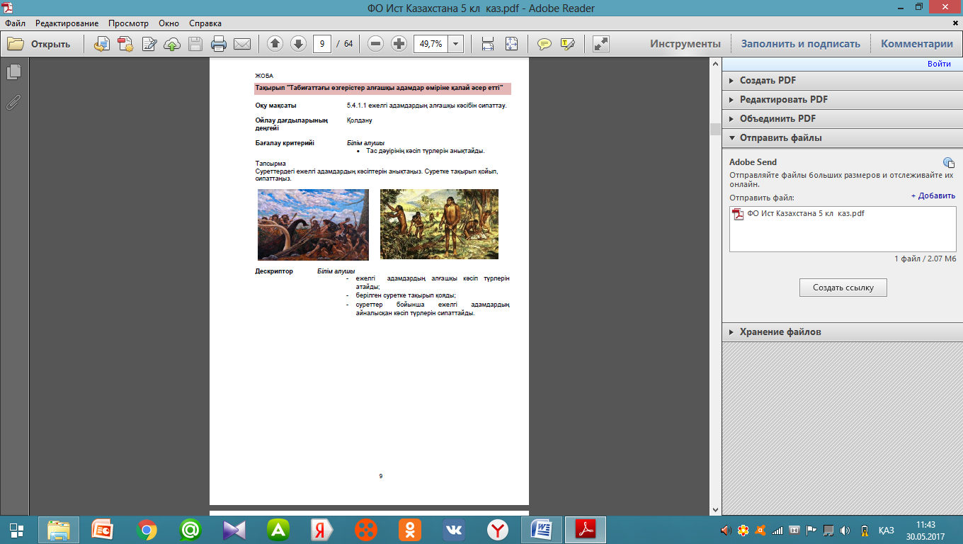Image resolution: width=963 pixels, height=544 pixels.
Task: Collapse the Отправить файлы section
Action: [780, 138]
